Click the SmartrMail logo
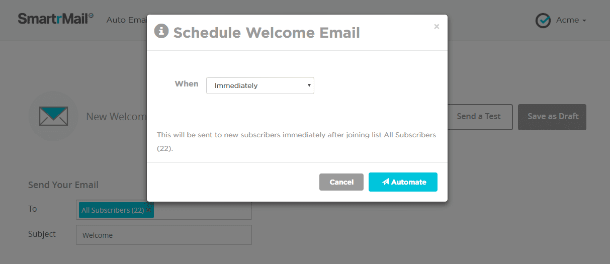 [55, 19]
